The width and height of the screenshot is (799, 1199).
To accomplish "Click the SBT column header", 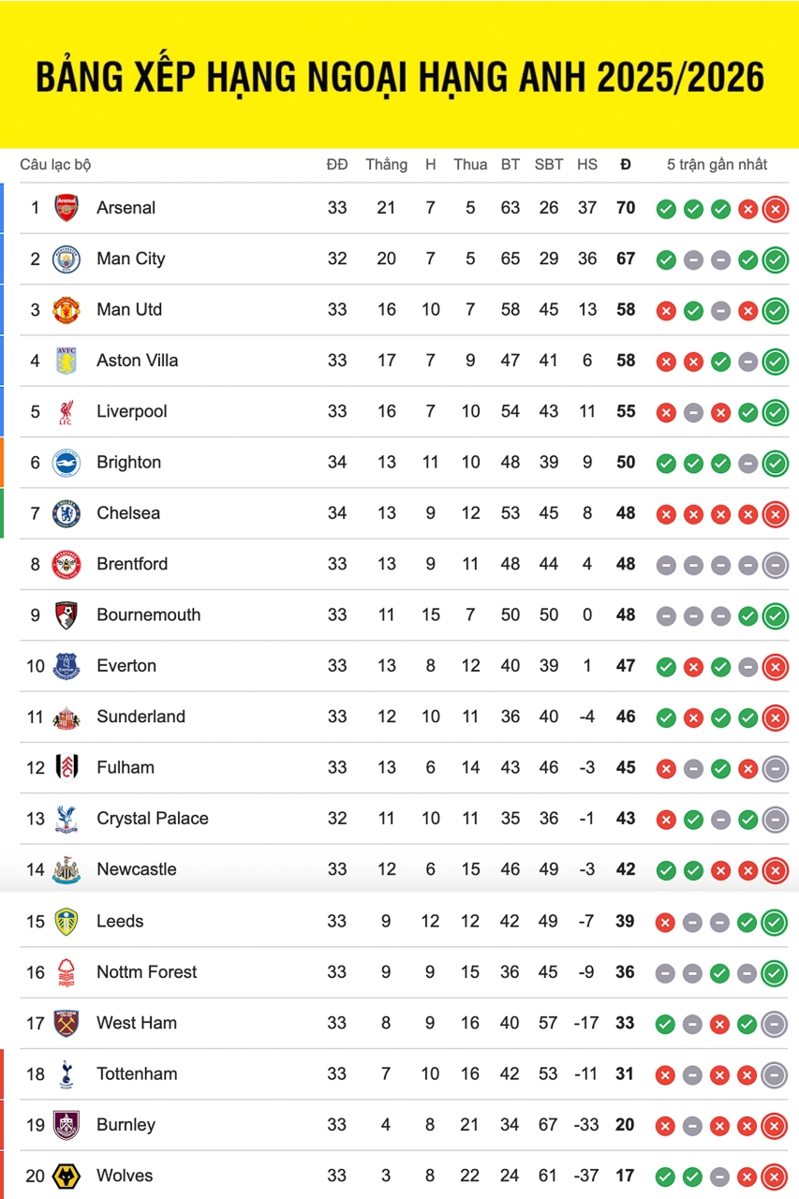I will pos(549,165).
